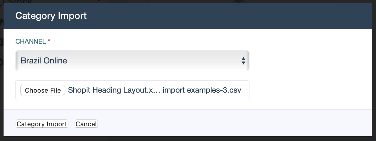
Task: Cancel the category import dialog
Action: coord(86,124)
